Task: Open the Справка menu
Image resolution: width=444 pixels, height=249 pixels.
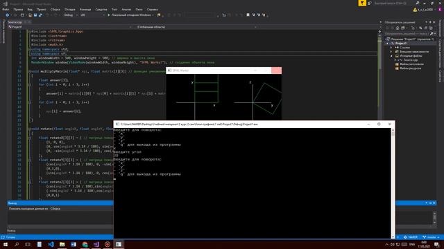Action: pos(153,9)
